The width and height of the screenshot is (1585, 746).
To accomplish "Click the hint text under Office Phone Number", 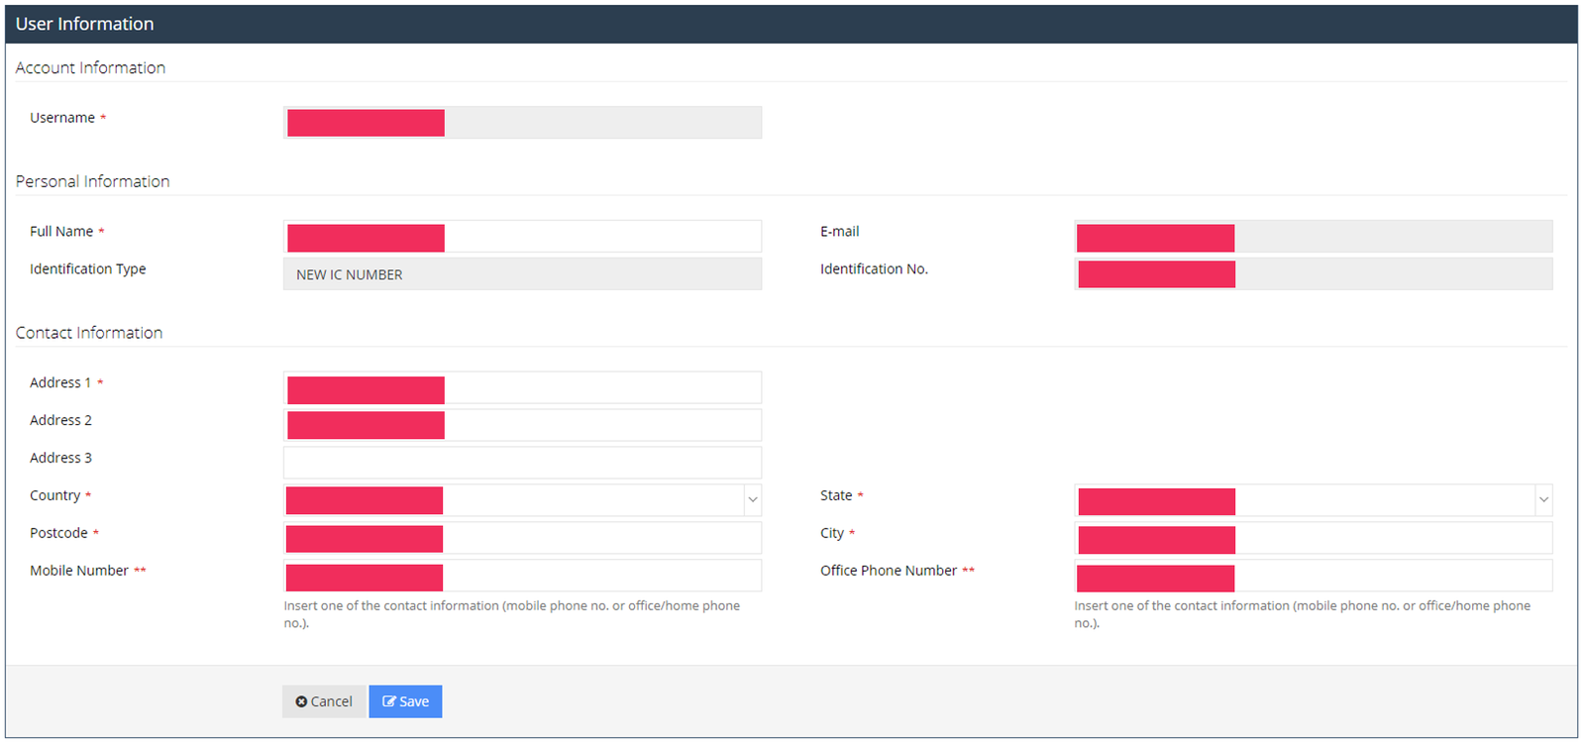I will [x=1302, y=614].
